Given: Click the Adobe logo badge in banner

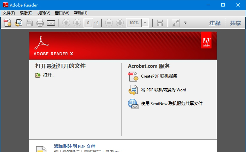Looking at the screenshot, I should point(206,40).
